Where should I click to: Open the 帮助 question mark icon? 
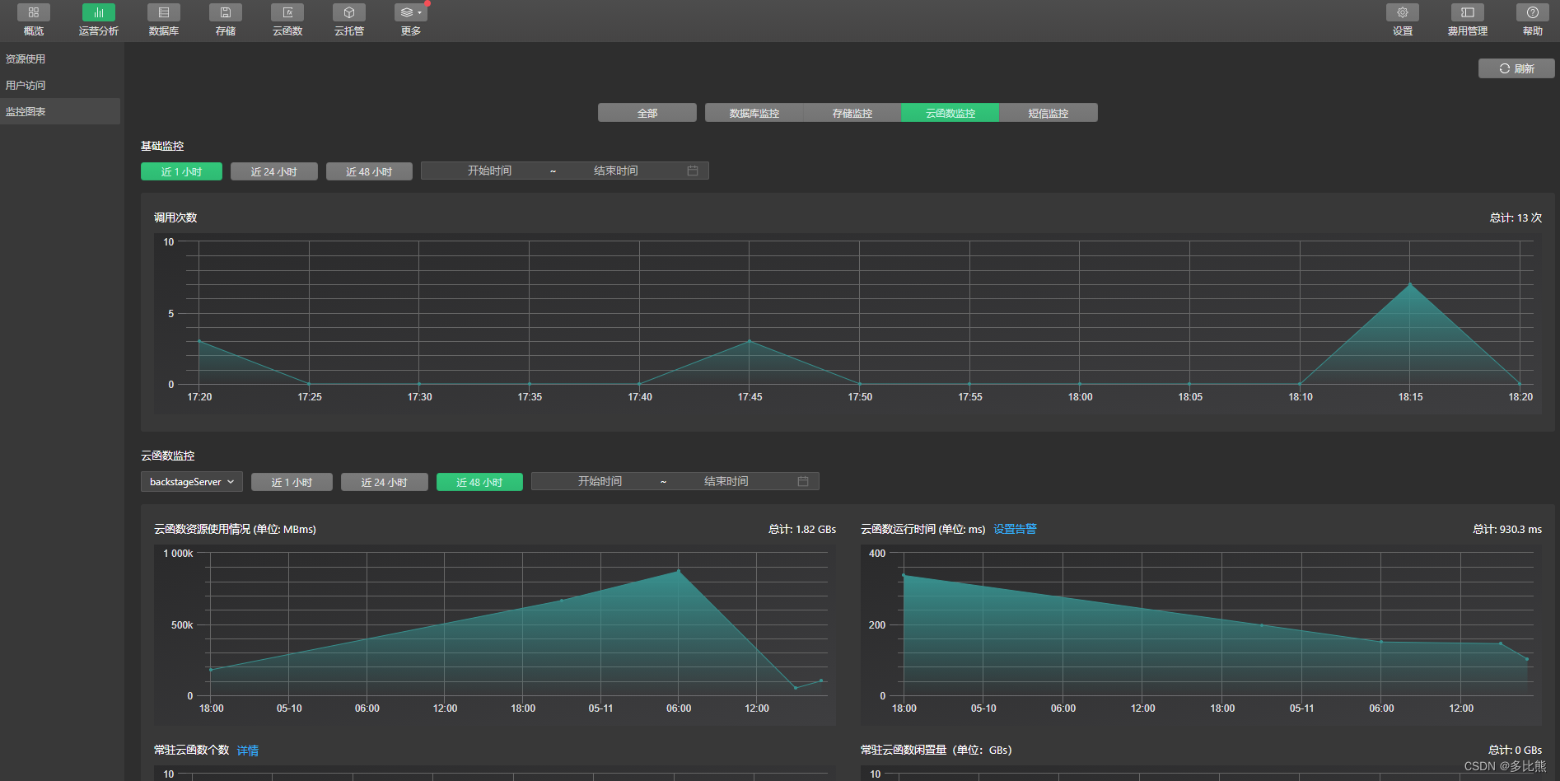click(x=1533, y=12)
